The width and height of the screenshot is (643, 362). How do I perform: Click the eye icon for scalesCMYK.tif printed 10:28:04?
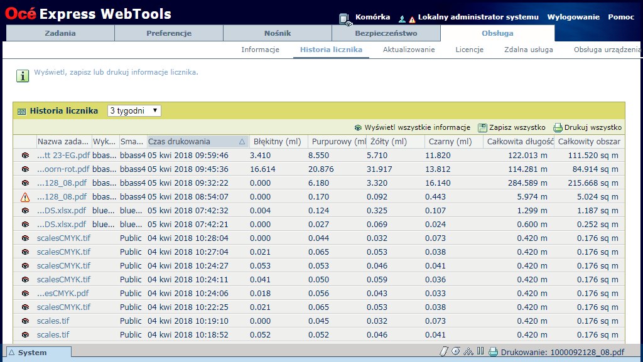point(25,238)
